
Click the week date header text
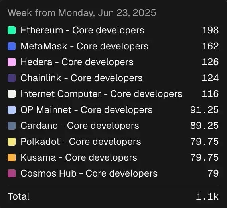82,13
